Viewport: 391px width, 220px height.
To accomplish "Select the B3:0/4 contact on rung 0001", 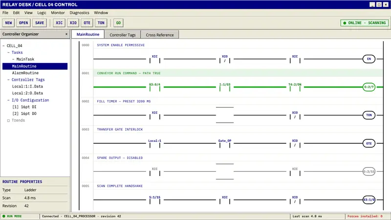I will tap(154, 87).
